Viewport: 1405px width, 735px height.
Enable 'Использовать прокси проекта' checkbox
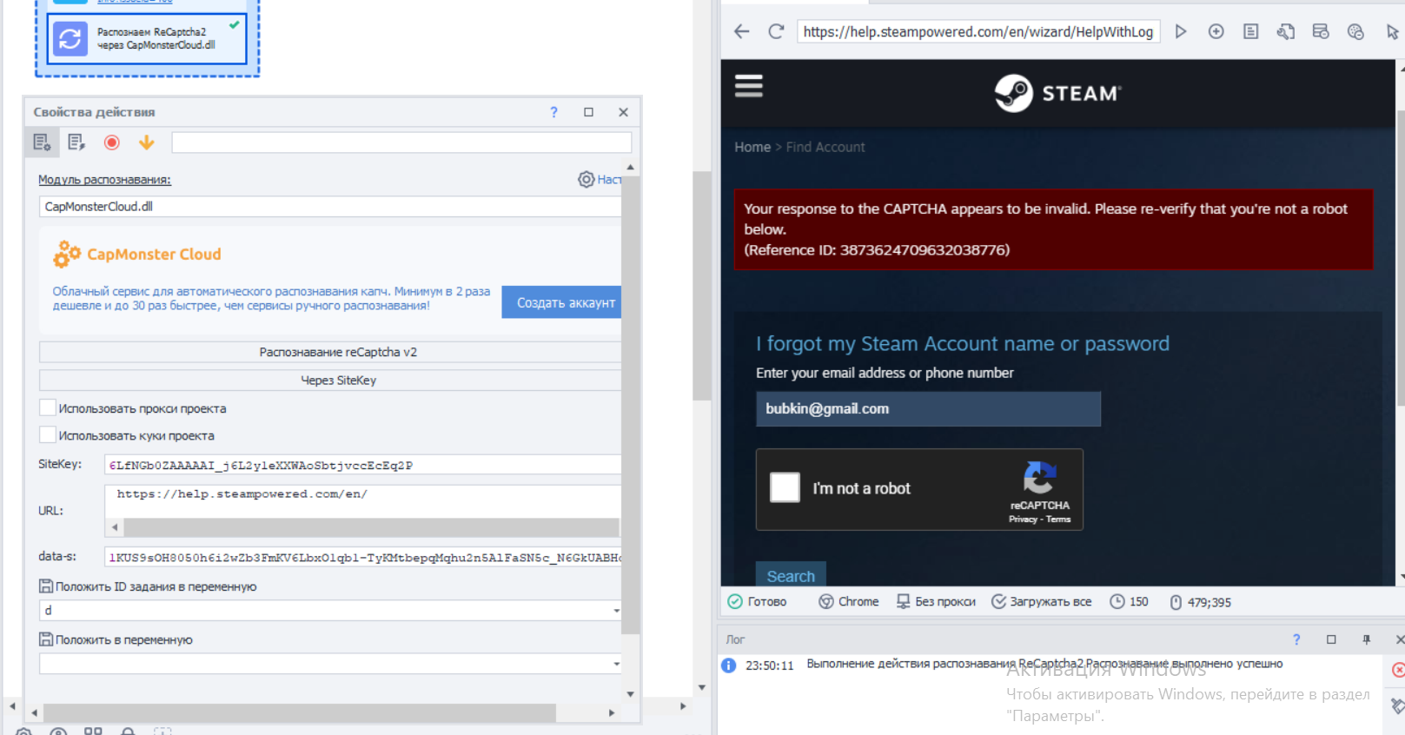(x=48, y=407)
